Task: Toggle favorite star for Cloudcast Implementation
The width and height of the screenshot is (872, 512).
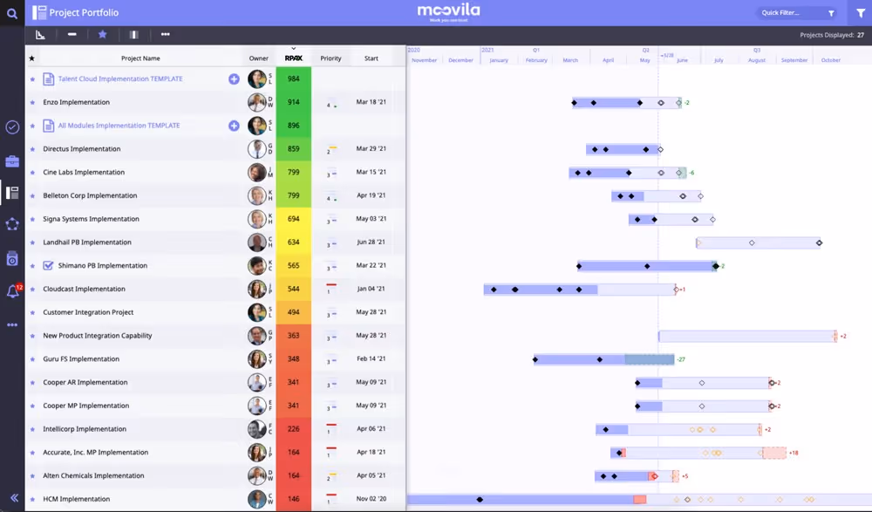Action: pyautogui.click(x=32, y=290)
